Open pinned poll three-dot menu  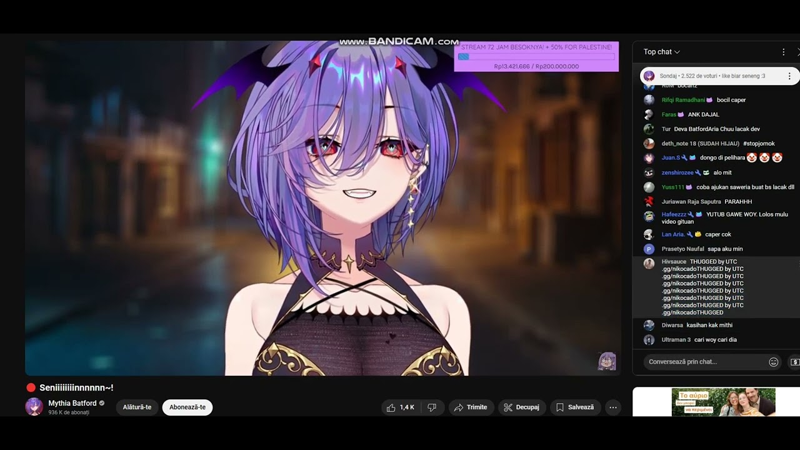pos(789,76)
